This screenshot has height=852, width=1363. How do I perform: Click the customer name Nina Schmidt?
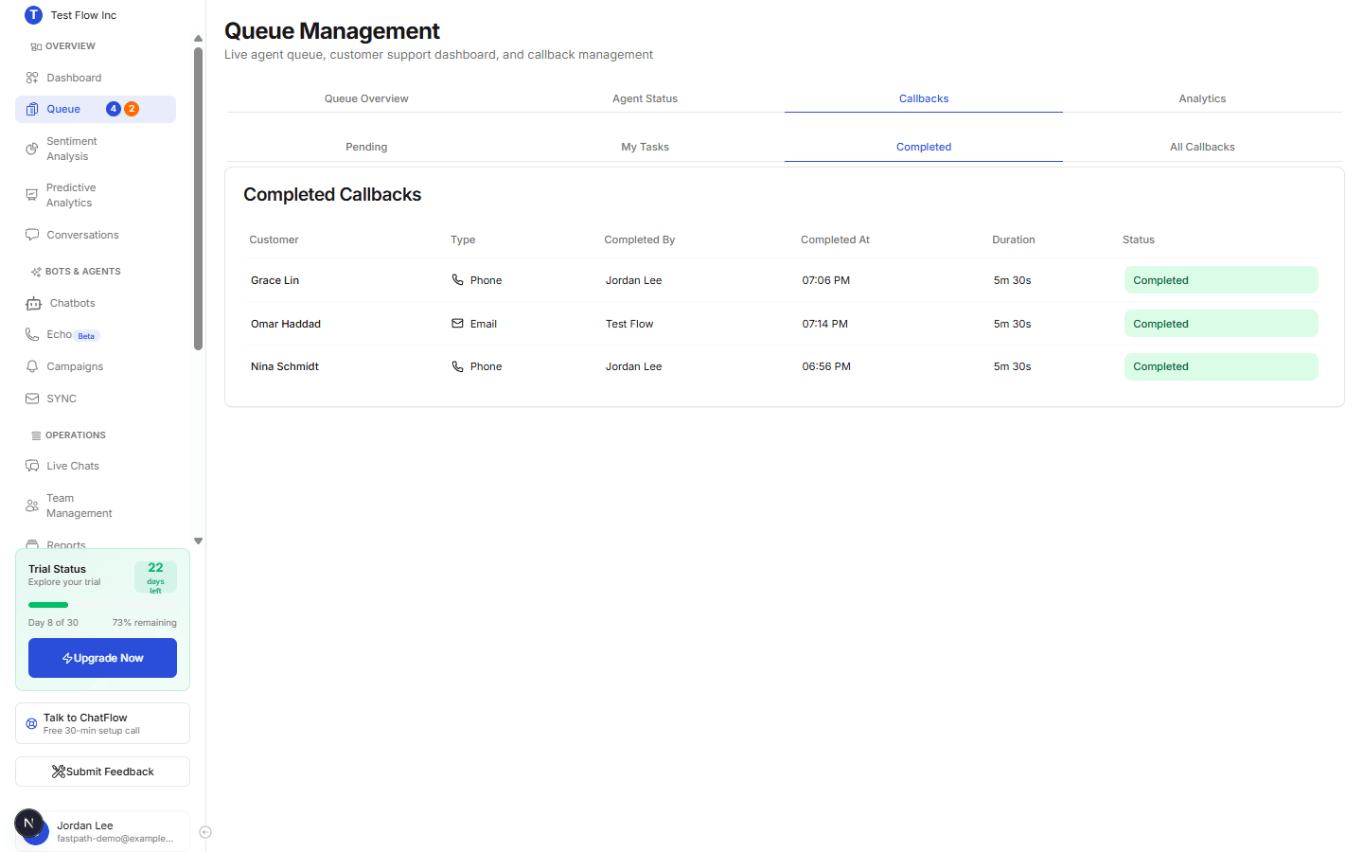(x=285, y=366)
